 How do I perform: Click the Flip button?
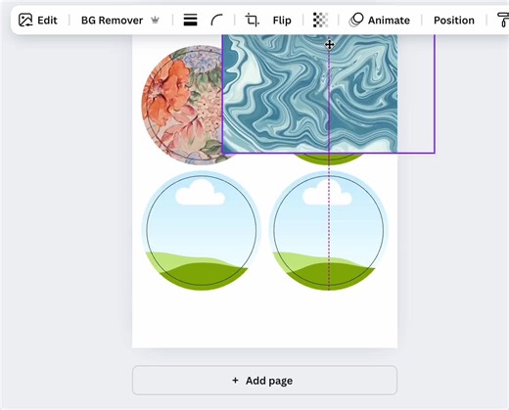click(x=282, y=21)
